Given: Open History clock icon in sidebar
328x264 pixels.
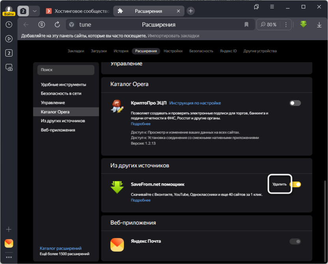Looking at the screenshot, I should 9,25.
